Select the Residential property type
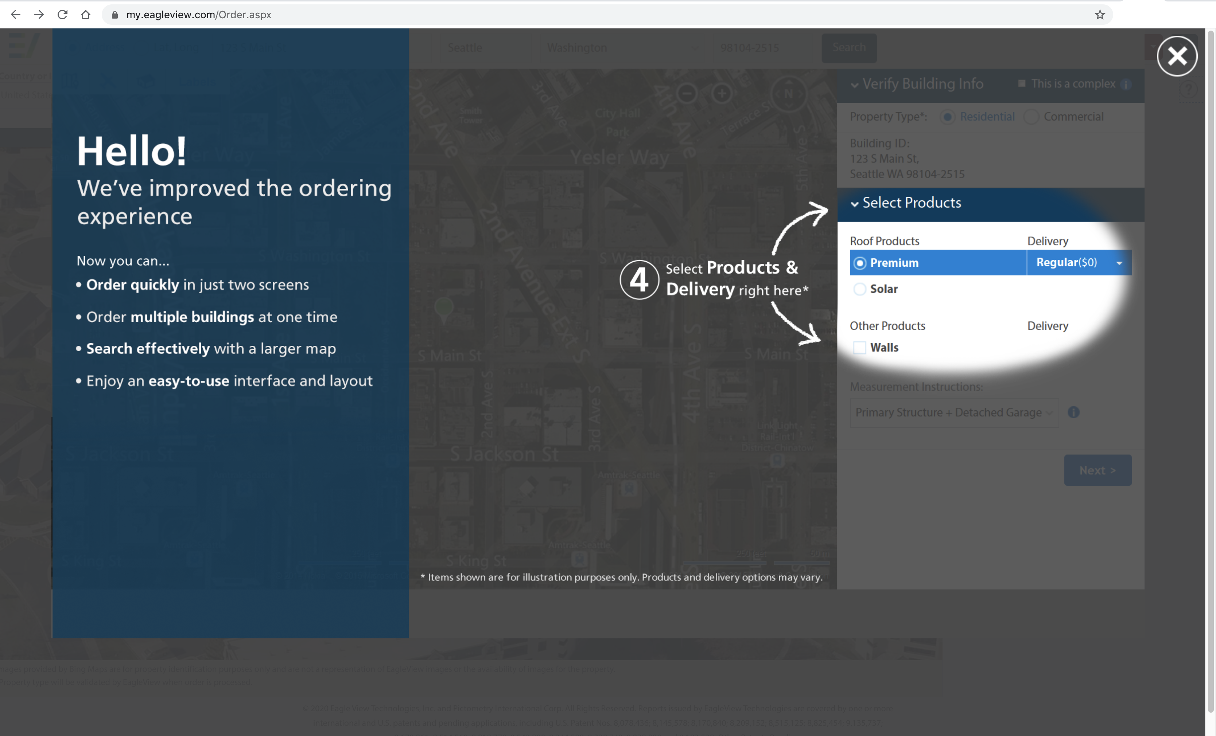 [947, 117]
